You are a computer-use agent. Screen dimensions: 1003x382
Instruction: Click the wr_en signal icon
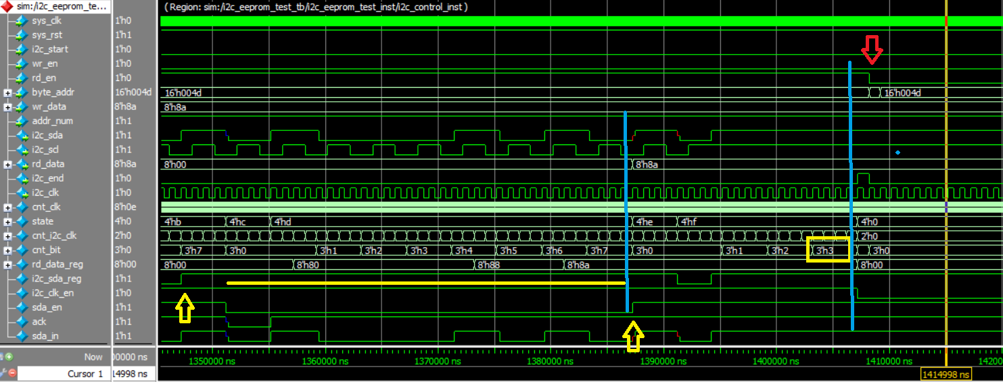pos(22,63)
